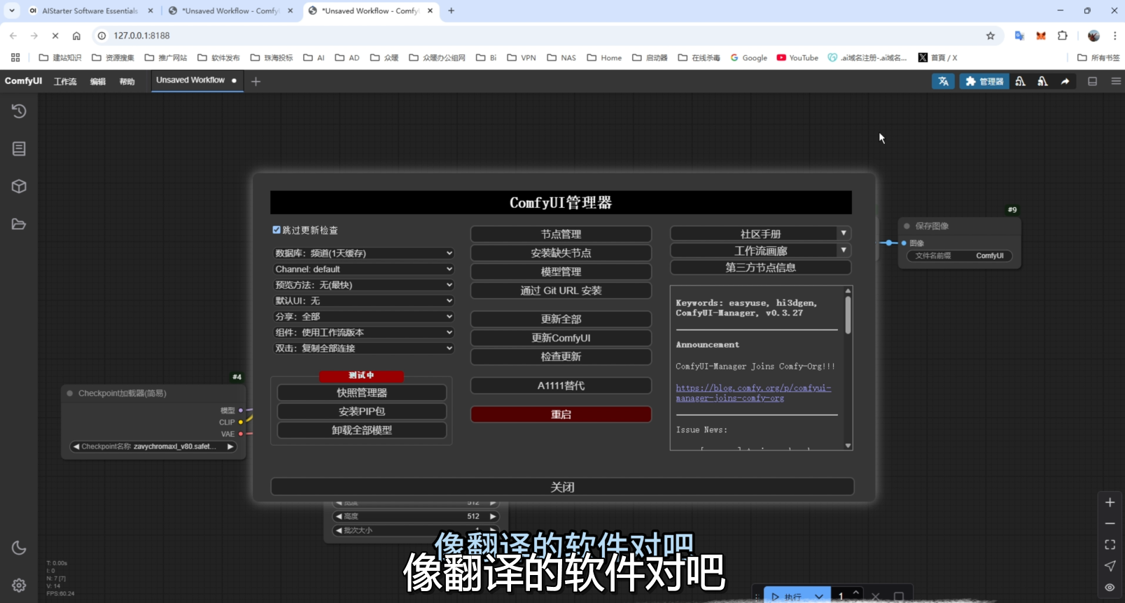
Task: Open the 预览方法 dropdown
Action: pyautogui.click(x=363, y=285)
